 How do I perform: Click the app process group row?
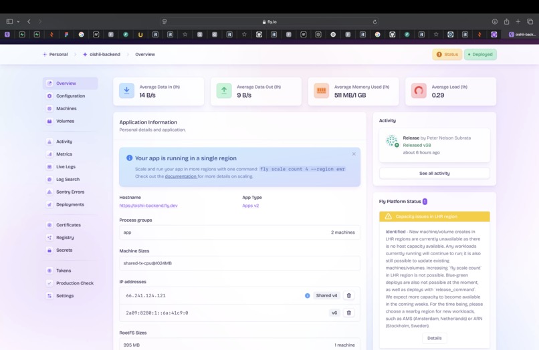tap(239, 232)
